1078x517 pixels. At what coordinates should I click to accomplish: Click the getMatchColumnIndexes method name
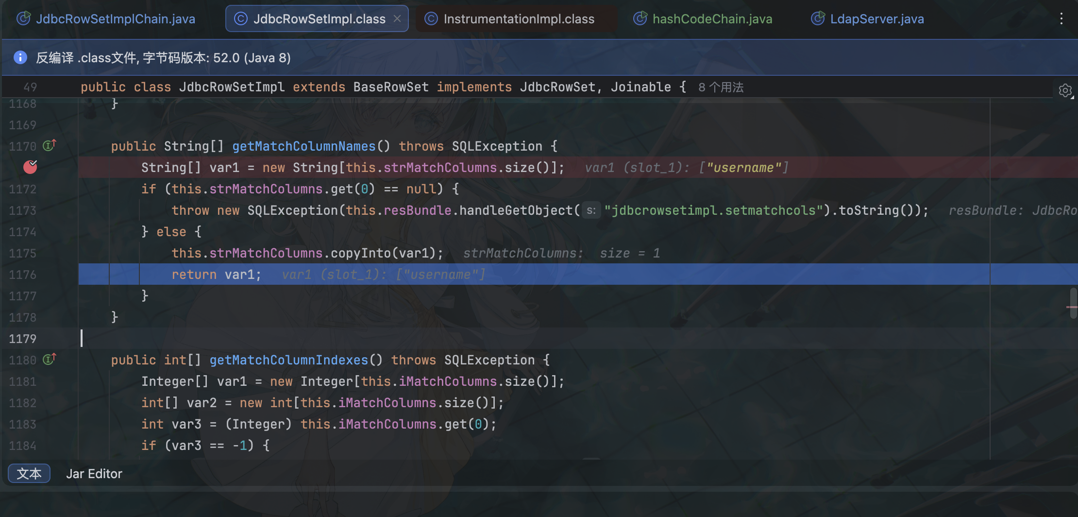(x=288, y=360)
